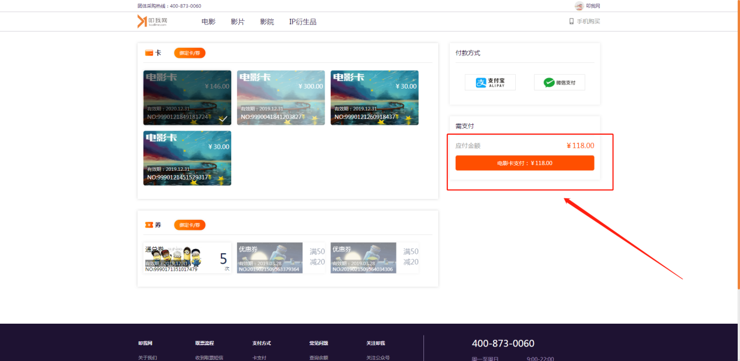This screenshot has height=361, width=740.
Task: Click 绑定卡/券 button in card section
Action: 190,53
